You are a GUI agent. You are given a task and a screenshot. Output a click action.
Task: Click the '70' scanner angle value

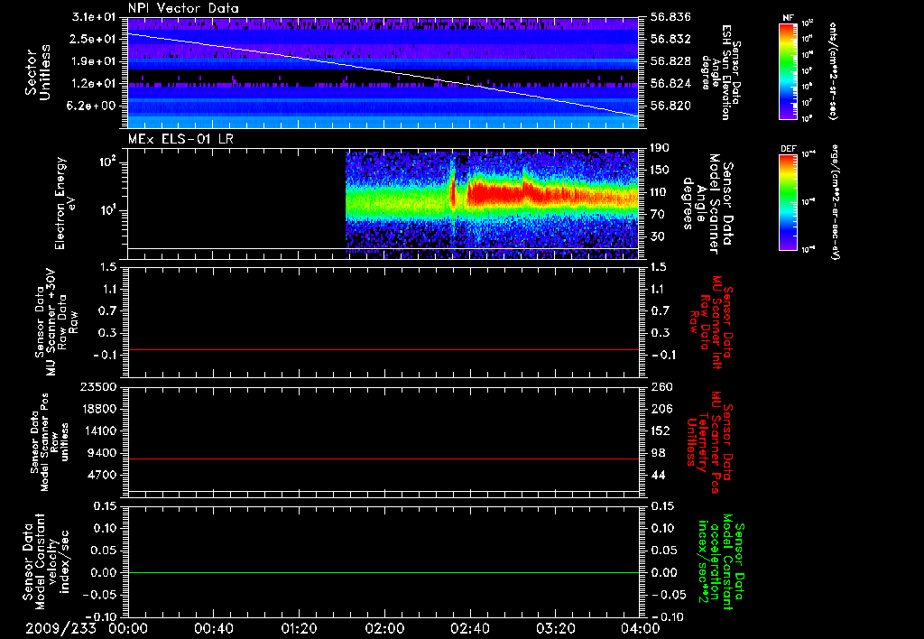657,215
